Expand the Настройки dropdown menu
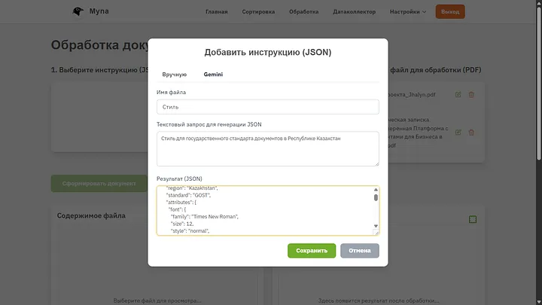The height and width of the screenshot is (305, 542). [x=407, y=12]
